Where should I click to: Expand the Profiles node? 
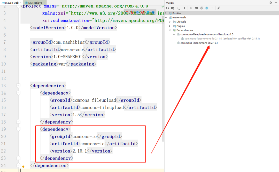tap(166, 13)
